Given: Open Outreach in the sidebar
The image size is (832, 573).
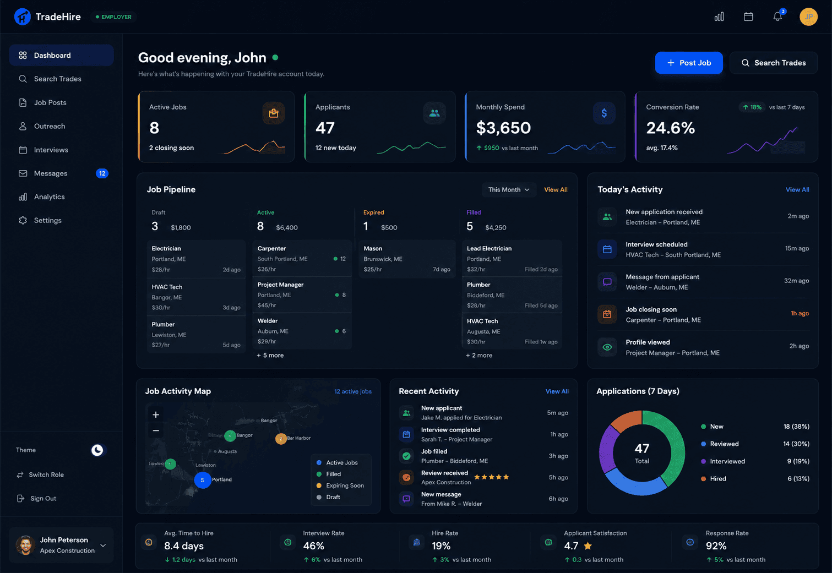Looking at the screenshot, I should [x=61, y=126].
